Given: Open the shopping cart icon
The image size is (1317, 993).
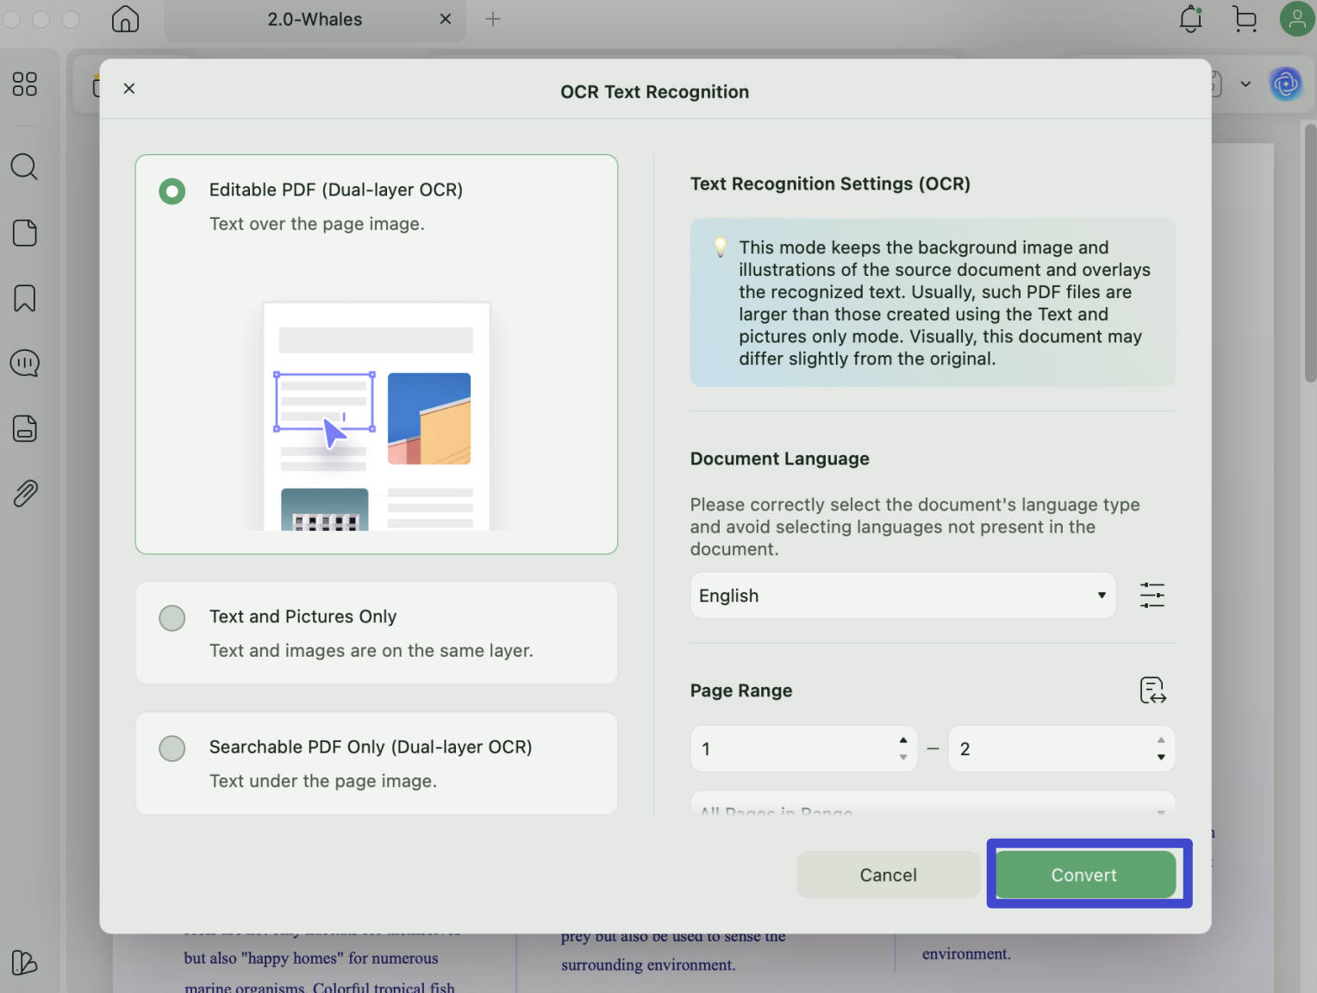Looking at the screenshot, I should (x=1245, y=19).
